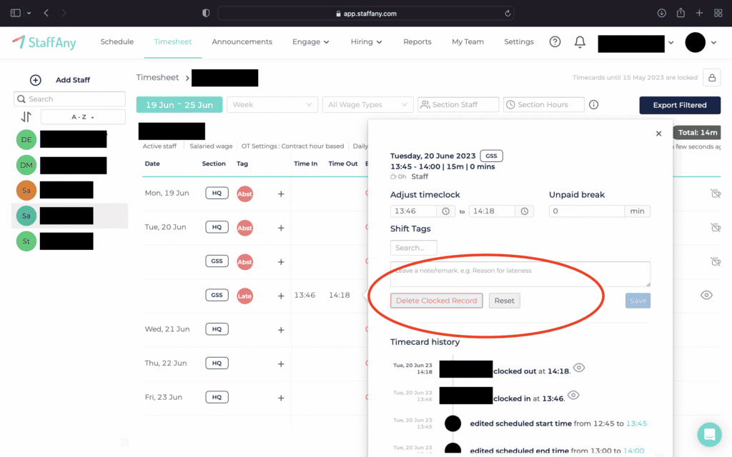
Task: Click the browser address bar app.staffany.com
Action: tap(366, 14)
